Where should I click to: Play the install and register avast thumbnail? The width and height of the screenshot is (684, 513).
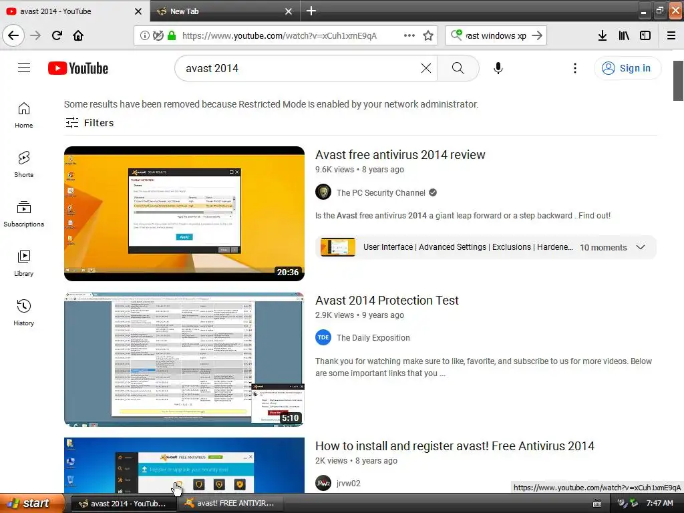(x=184, y=465)
